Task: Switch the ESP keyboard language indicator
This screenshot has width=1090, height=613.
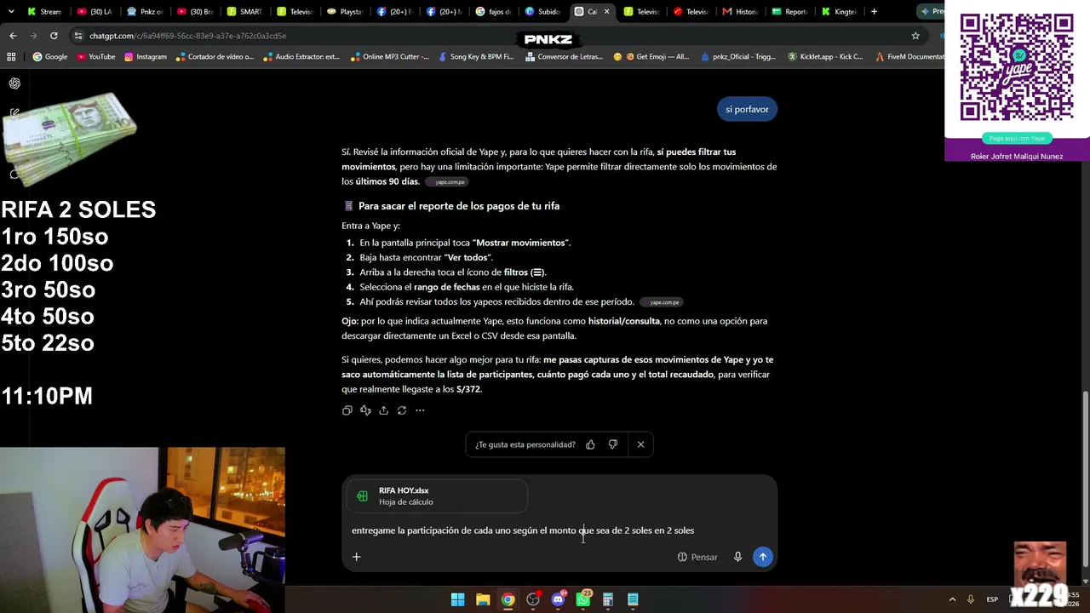Action: point(992,599)
